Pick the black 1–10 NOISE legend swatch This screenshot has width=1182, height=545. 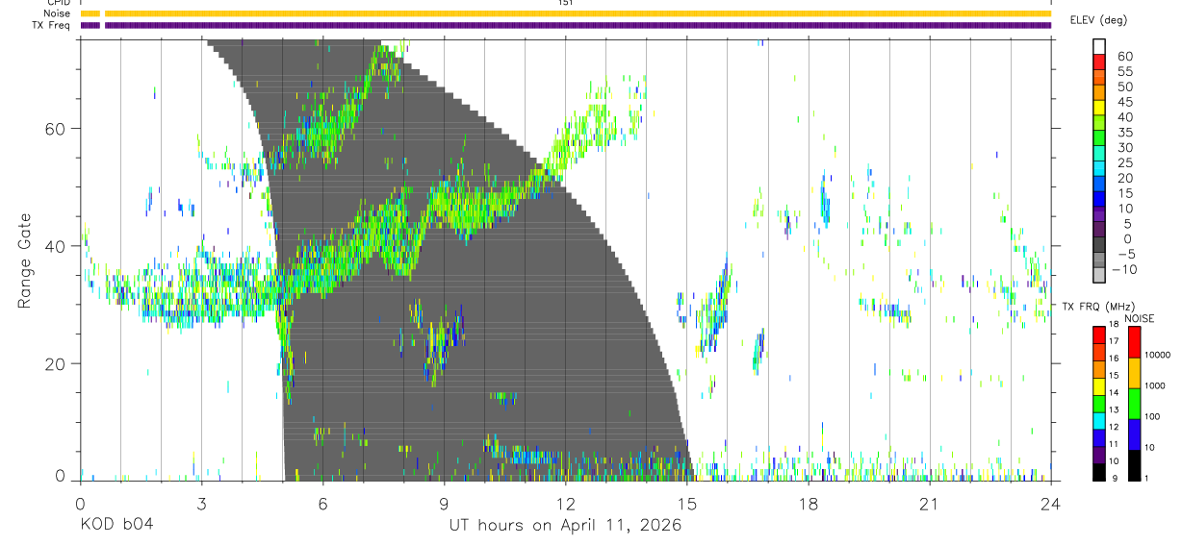pyautogui.click(x=1134, y=464)
